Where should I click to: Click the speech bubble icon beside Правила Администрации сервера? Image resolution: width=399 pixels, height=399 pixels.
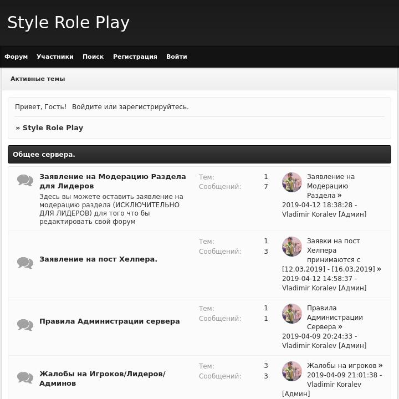coord(25,324)
